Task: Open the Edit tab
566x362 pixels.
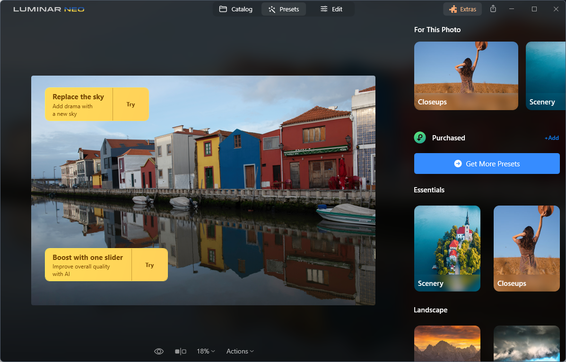Action: (331, 9)
